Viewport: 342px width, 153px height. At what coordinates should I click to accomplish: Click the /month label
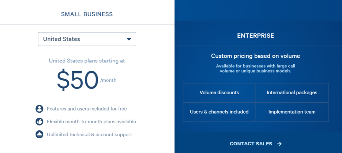pos(108,80)
